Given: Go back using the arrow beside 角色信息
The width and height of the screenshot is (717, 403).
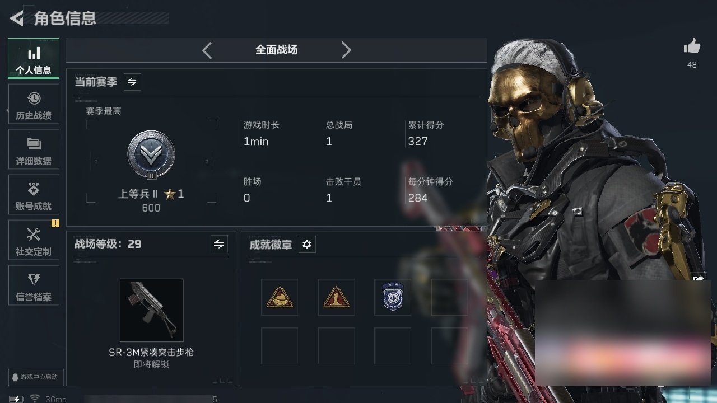Looking at the screenshot, I should point(17,18).
